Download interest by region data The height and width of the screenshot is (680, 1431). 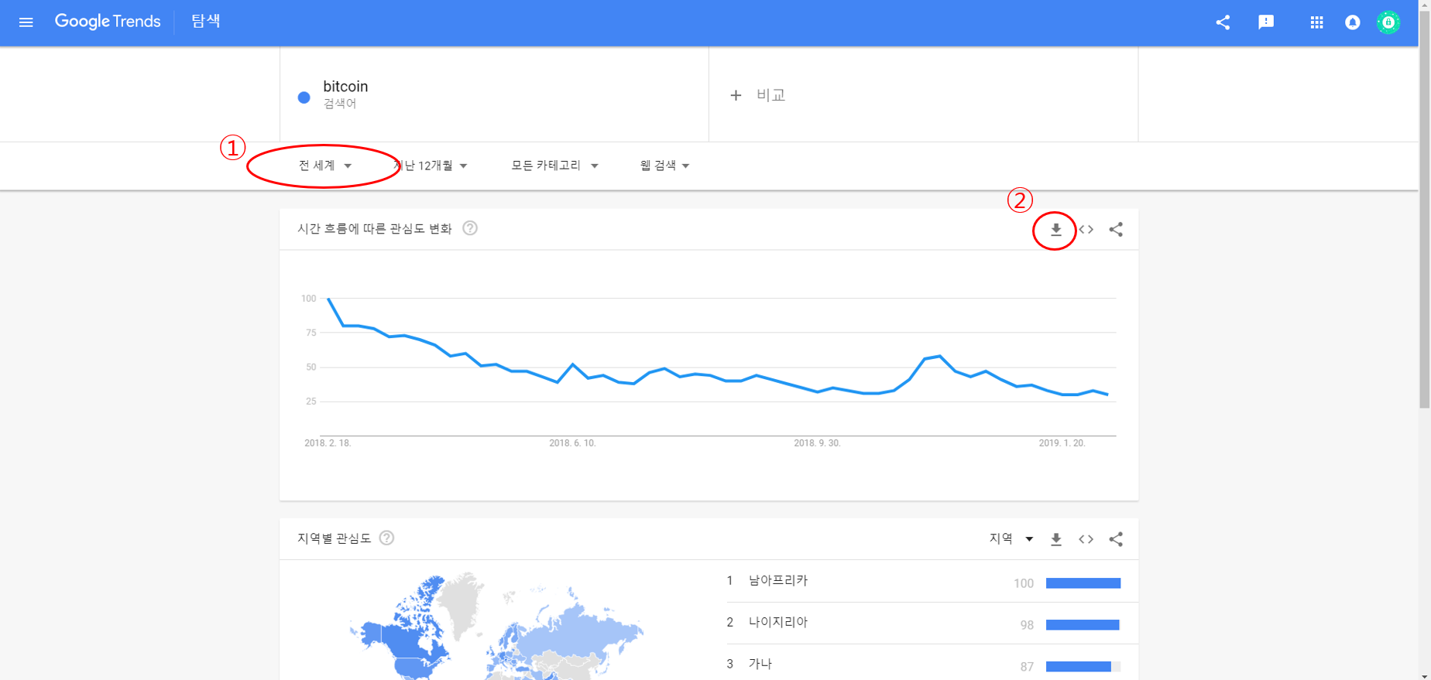tap(1055, 539)
